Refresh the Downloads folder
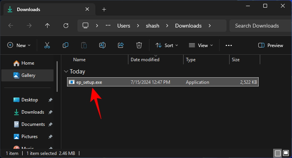The width and height of the screenshot is (292, 158). pyautogui.click(x=66, y=26)
